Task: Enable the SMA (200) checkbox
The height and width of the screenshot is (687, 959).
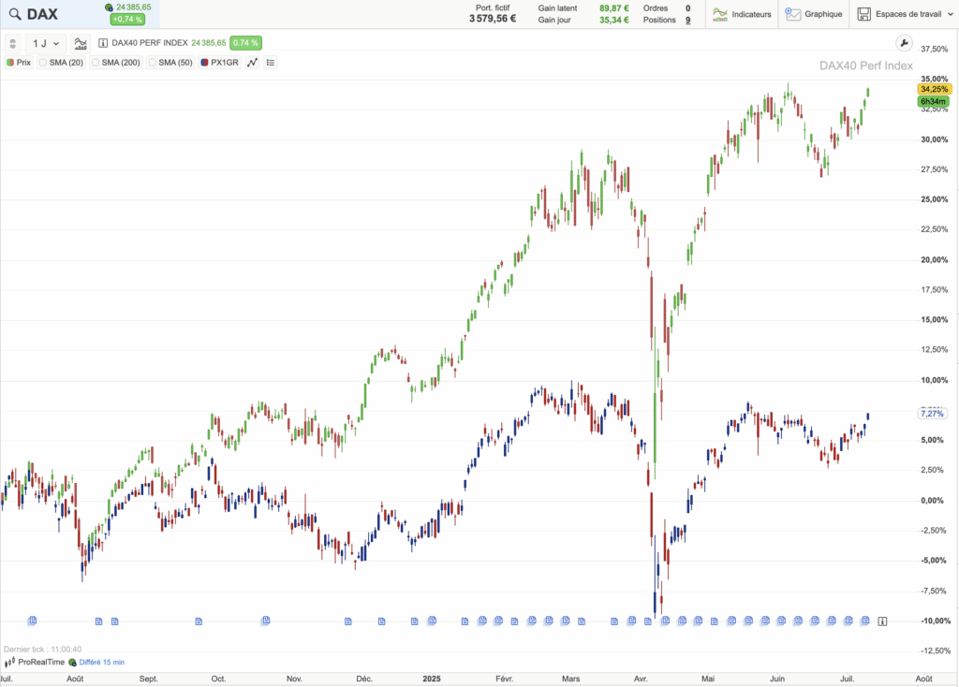Action: [x=95, y=63]
